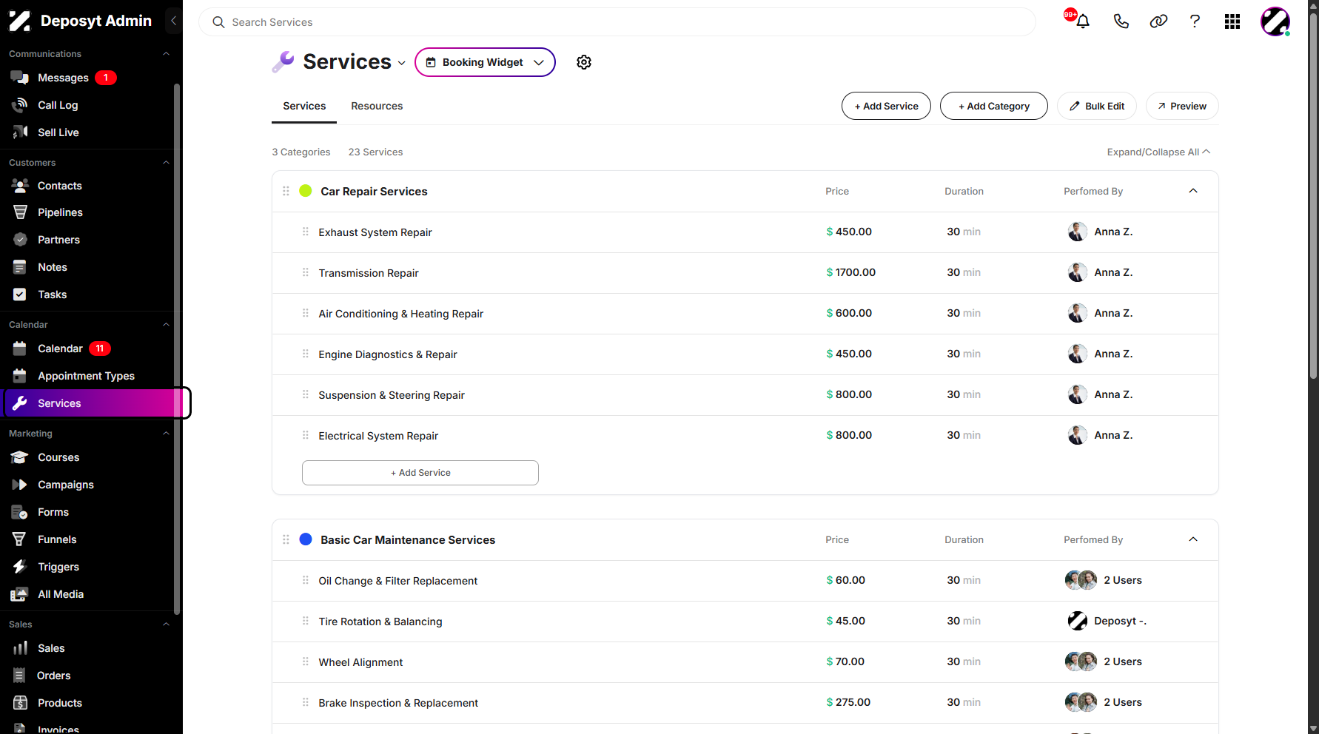Collapse the Basic Car Maintenance Services category
Image resolution: width=1319 pixels, height=734 pixels.
pos(1193,539)
